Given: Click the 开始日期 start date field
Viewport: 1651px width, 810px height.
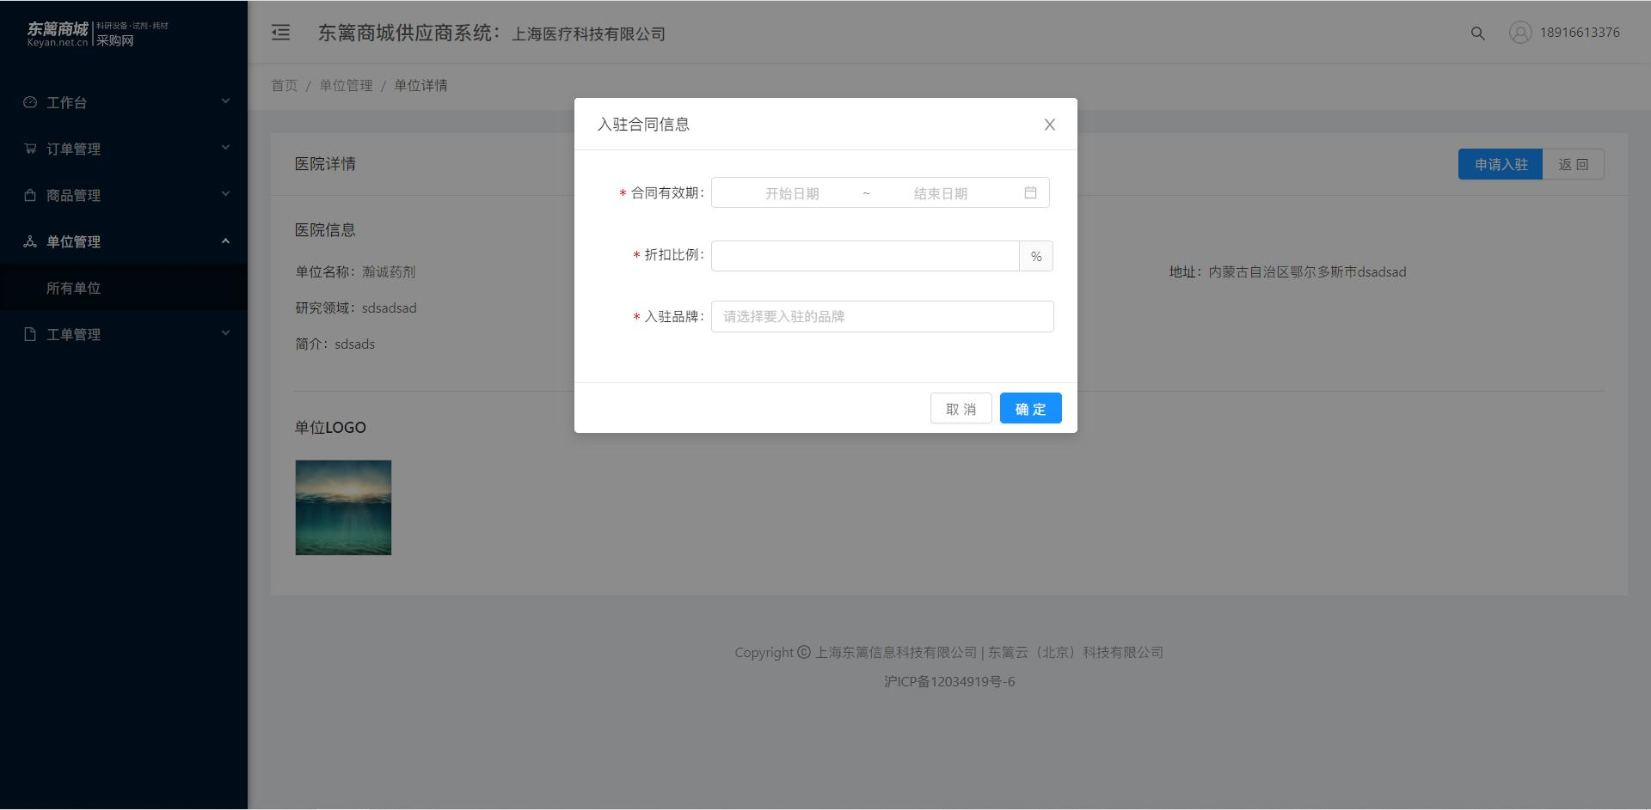Looking at the screenshot, I should [x=792, y=193].
